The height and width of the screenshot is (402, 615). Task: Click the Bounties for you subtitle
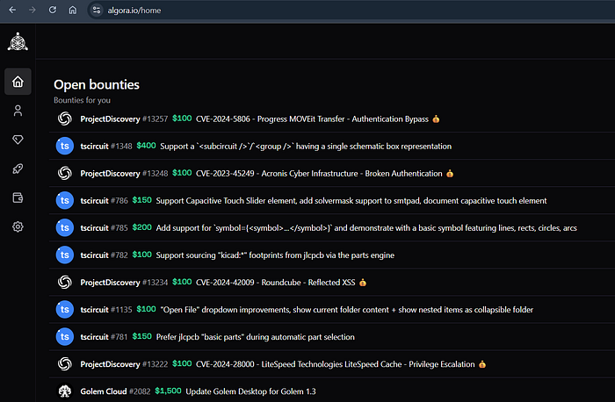(x=82, y=100)
